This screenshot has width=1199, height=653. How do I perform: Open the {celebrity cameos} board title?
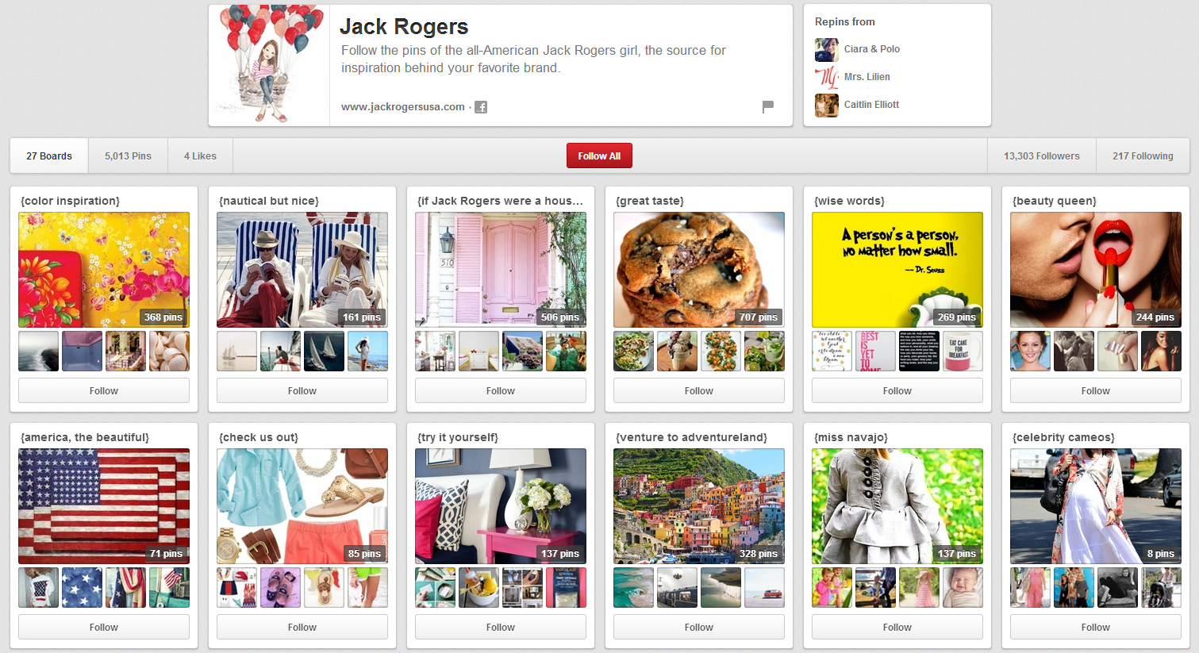tap(1064, 437)
